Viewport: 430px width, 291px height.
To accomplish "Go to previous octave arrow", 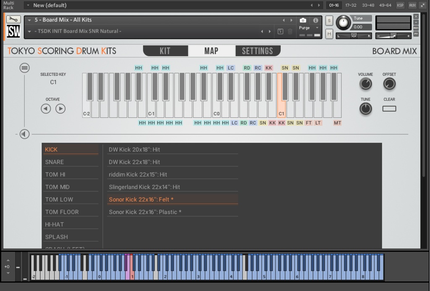I will click(46, 109).
